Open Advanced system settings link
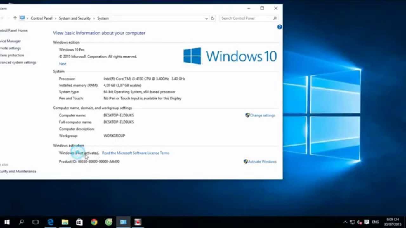Screen dimensions: 406x228 [18, 63]
